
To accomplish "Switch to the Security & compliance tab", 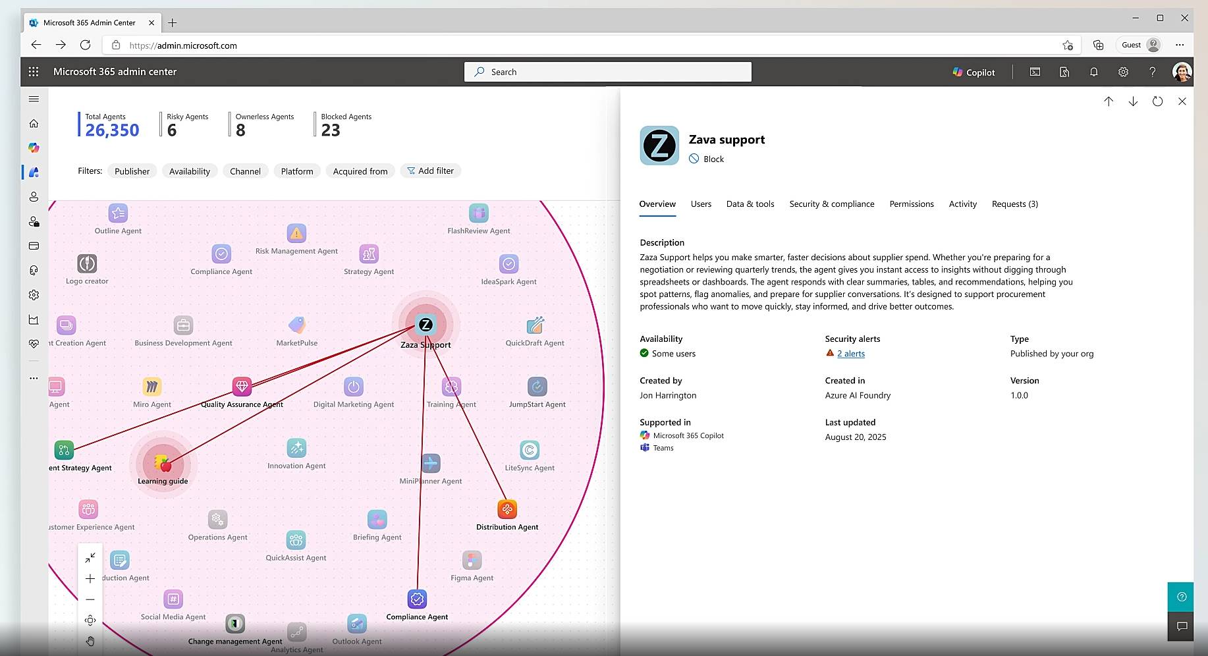I will [831, 204].
